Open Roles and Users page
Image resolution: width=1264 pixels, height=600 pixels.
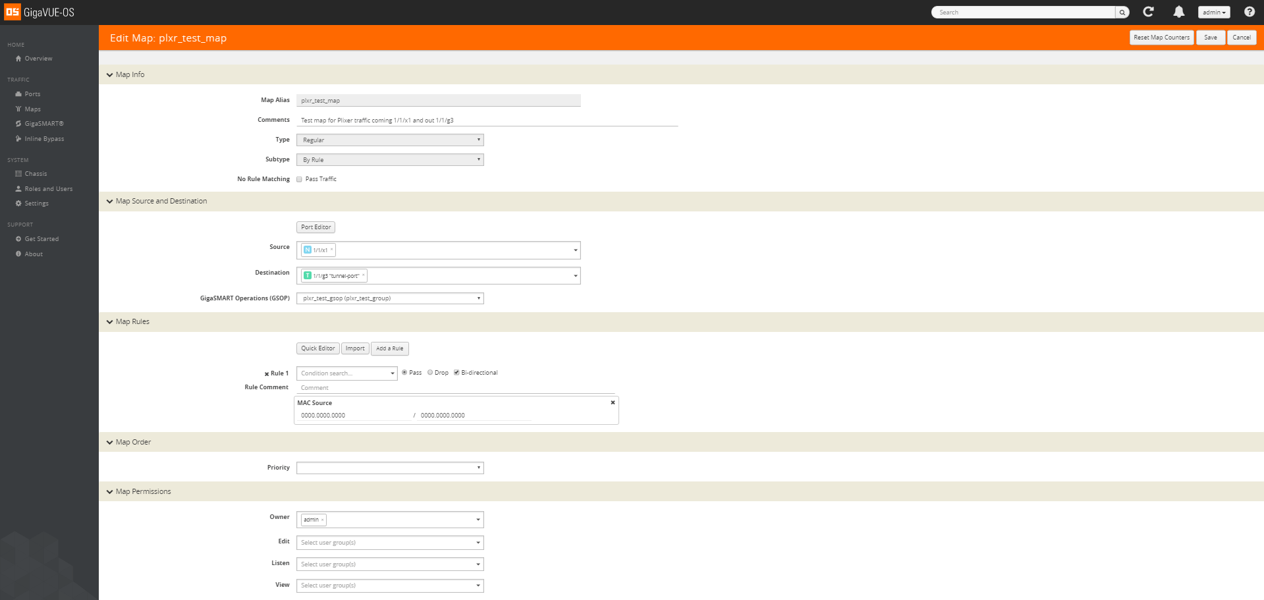click(x=49, y=189)
